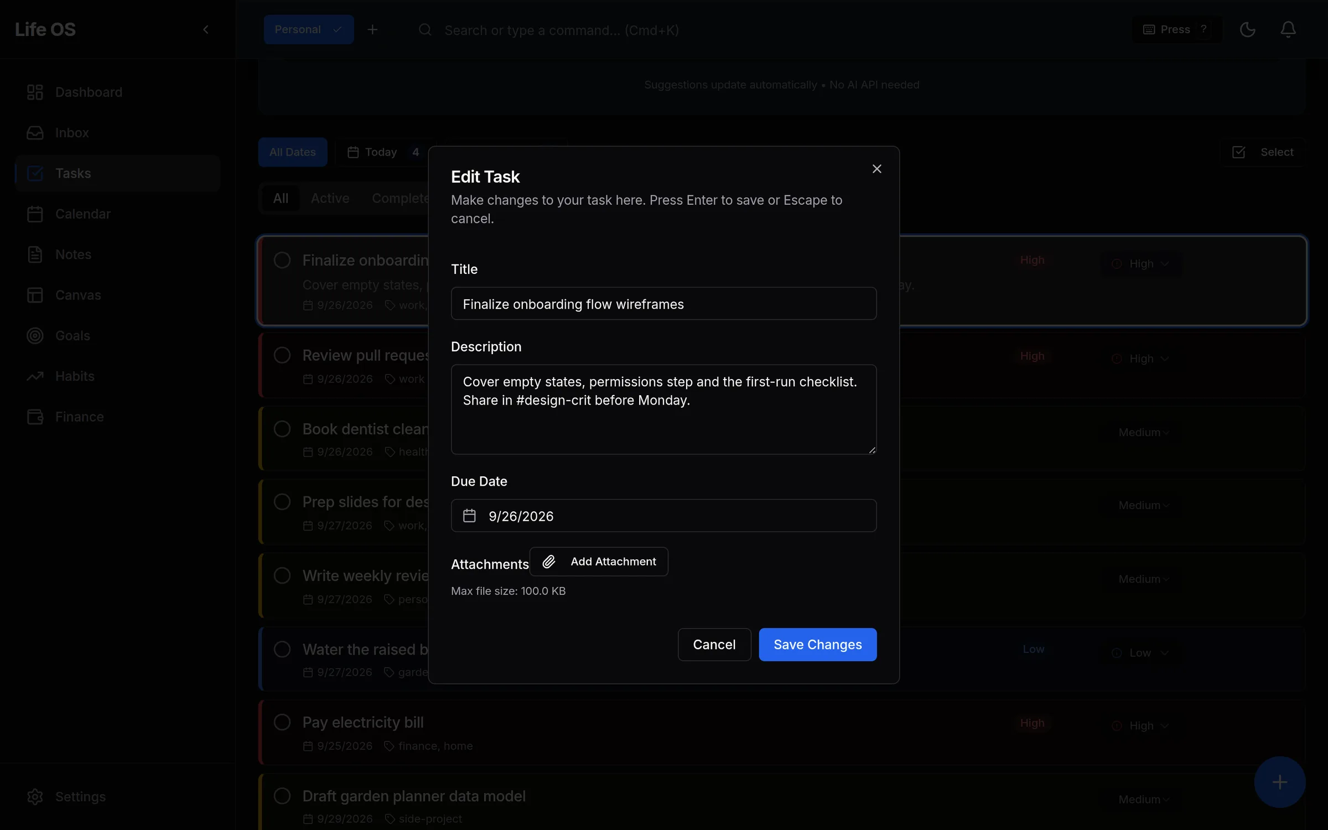Mark Pay electricity bill as complete
1328x830 pixels.
282,722
